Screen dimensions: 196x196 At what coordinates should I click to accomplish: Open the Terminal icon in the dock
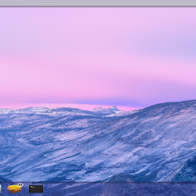tap(36, 189)
